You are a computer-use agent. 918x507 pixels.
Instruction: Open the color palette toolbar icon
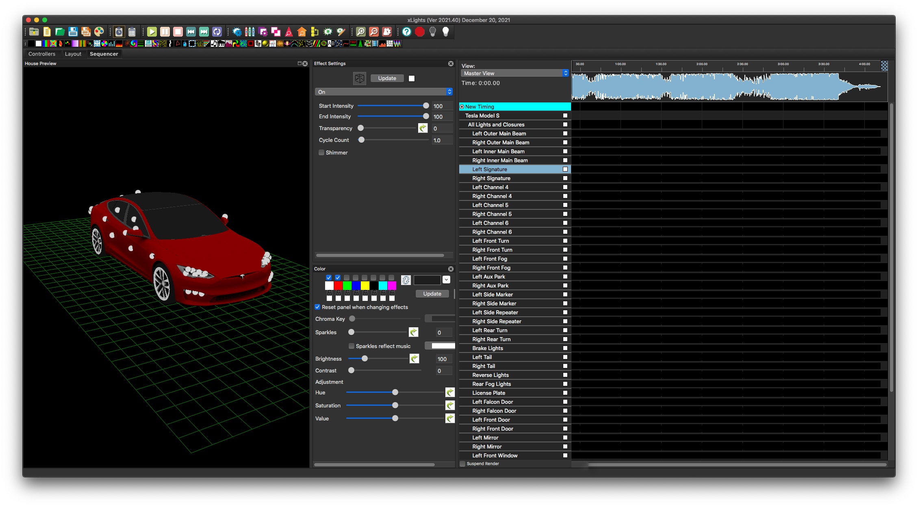click(99, 32)
